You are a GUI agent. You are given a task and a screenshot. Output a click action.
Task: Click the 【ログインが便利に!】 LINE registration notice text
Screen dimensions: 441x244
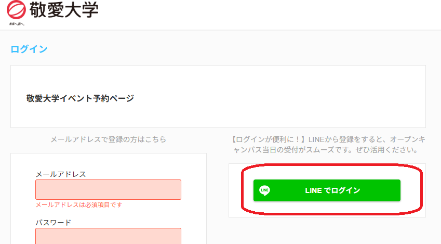coord(328,145)
